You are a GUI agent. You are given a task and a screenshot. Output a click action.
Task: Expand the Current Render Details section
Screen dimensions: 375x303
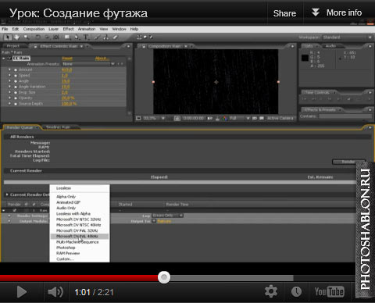[x=7, y=194]
